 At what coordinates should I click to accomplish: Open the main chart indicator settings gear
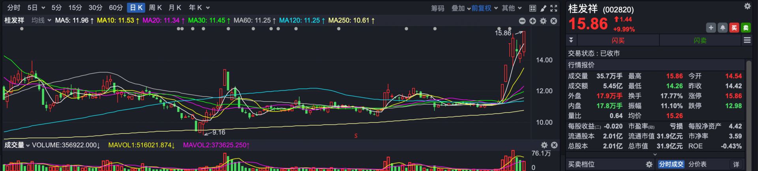pyautogui.click(x=543, y=21)
